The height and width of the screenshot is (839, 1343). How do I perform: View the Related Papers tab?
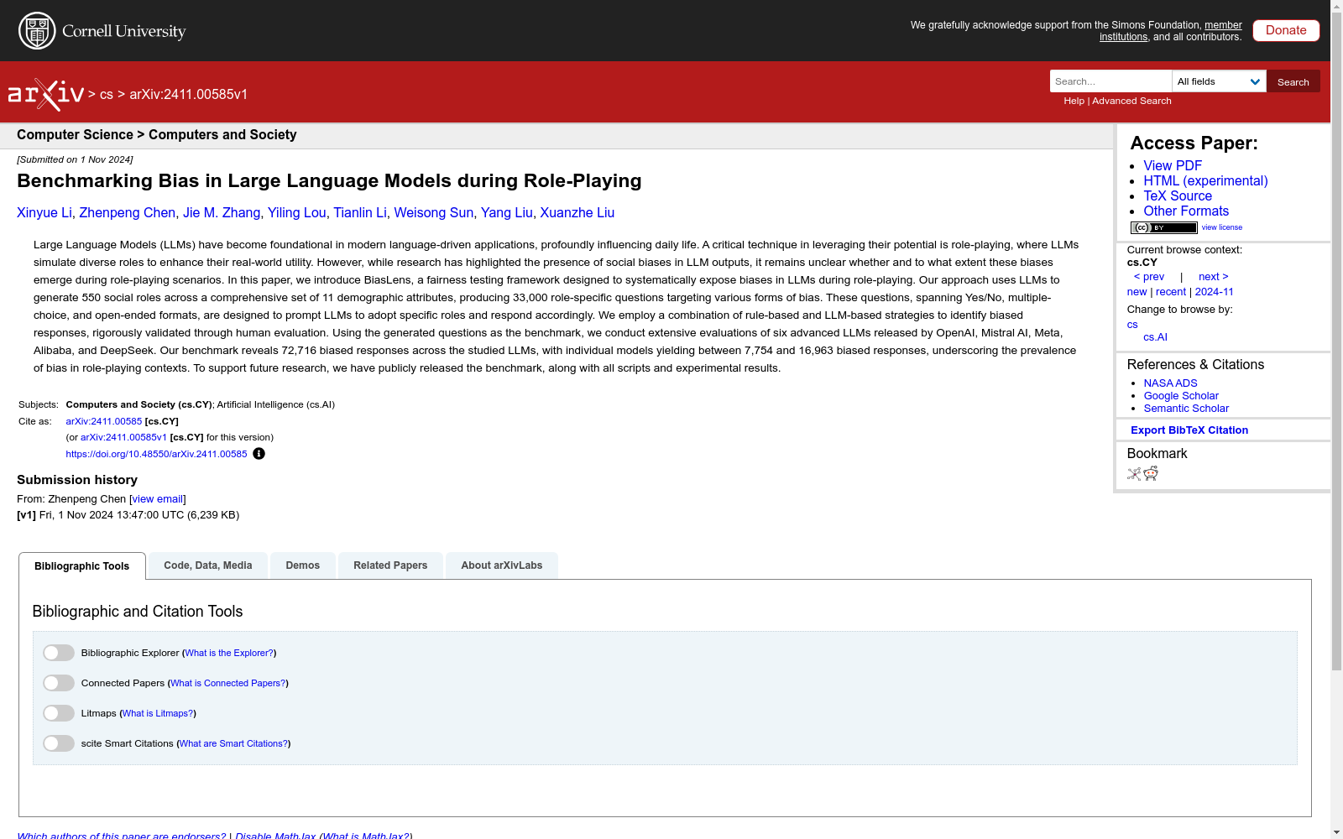tap(389, 565)
